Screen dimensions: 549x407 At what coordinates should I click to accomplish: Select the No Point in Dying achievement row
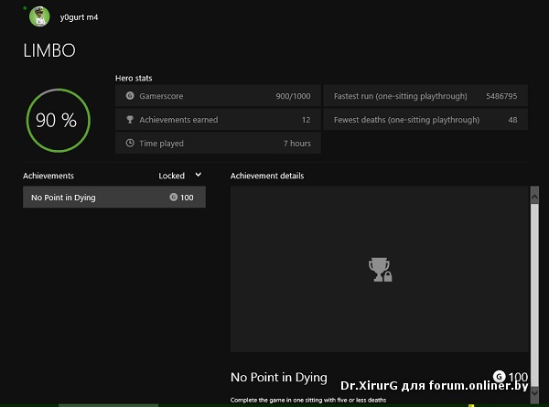[x=114, y=197]
